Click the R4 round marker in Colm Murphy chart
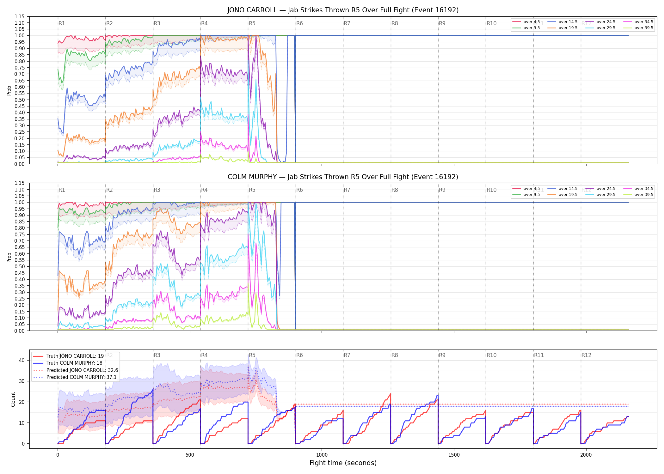Screen dimensions: 664x474 [204, 190]
